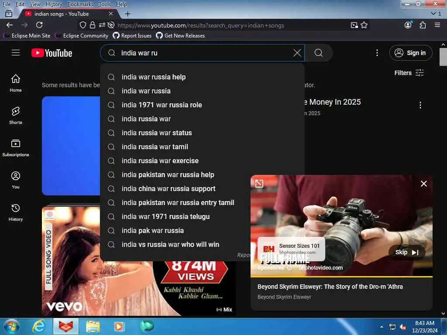447x335 pixels.
Task: Open Report Issues bookmark
Action: click(132, 36)
